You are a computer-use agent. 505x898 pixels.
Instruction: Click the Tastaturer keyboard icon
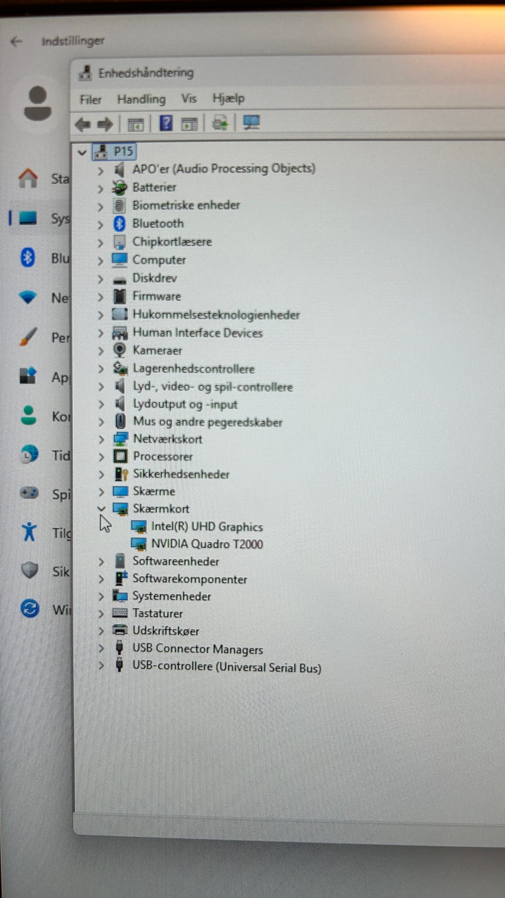(120, 613)
